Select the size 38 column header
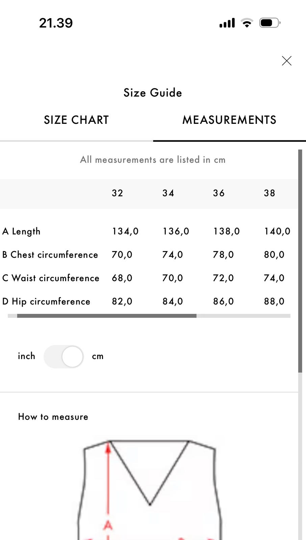The image size is (306, 540). (270, 193)
